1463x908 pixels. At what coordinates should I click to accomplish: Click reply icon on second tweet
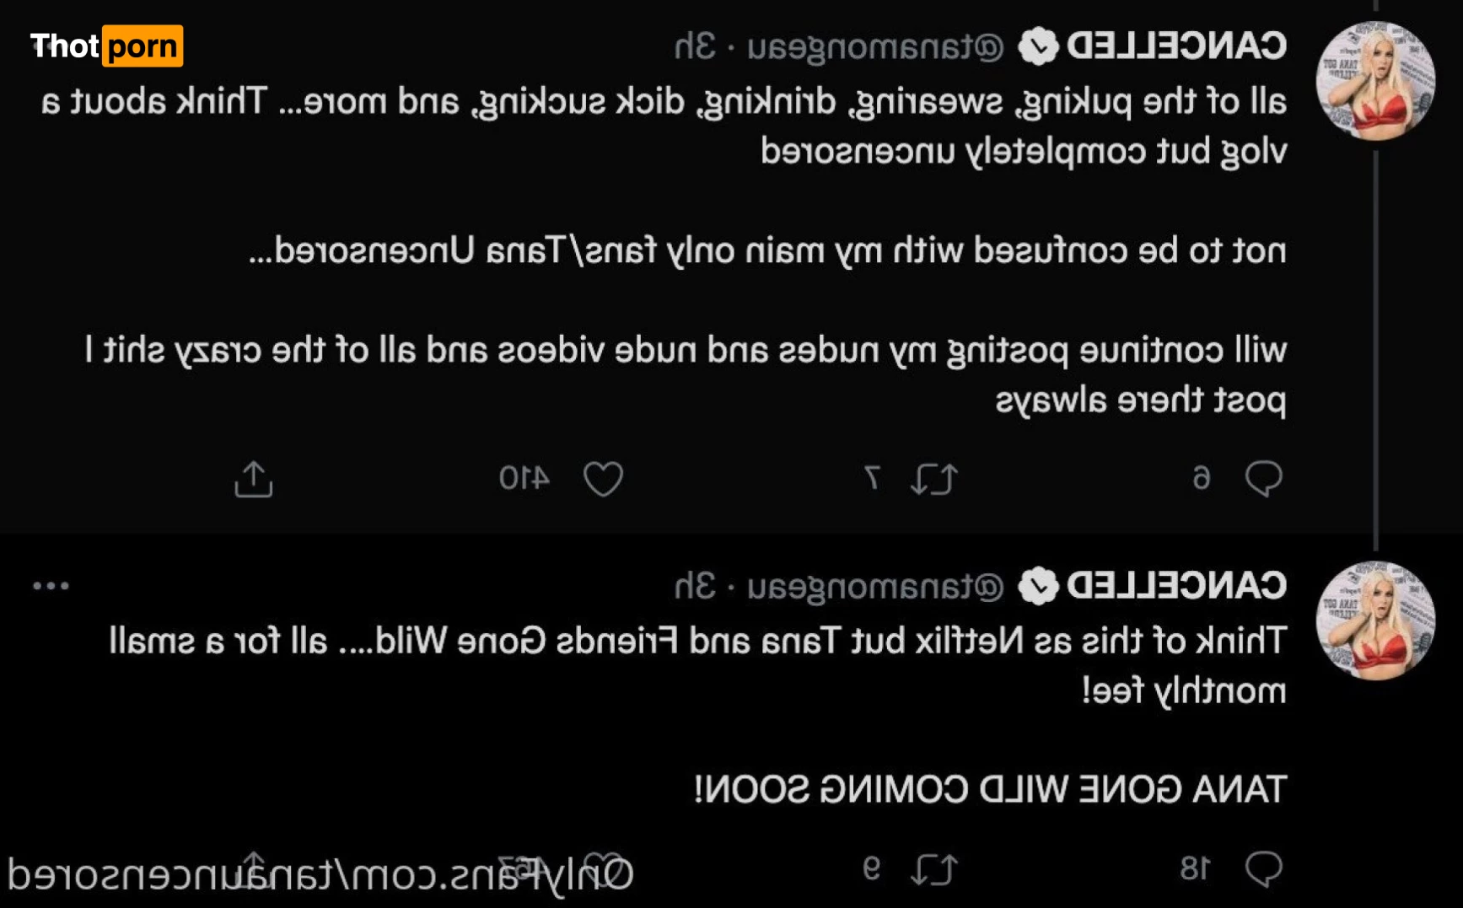(x=1263, y=868)
